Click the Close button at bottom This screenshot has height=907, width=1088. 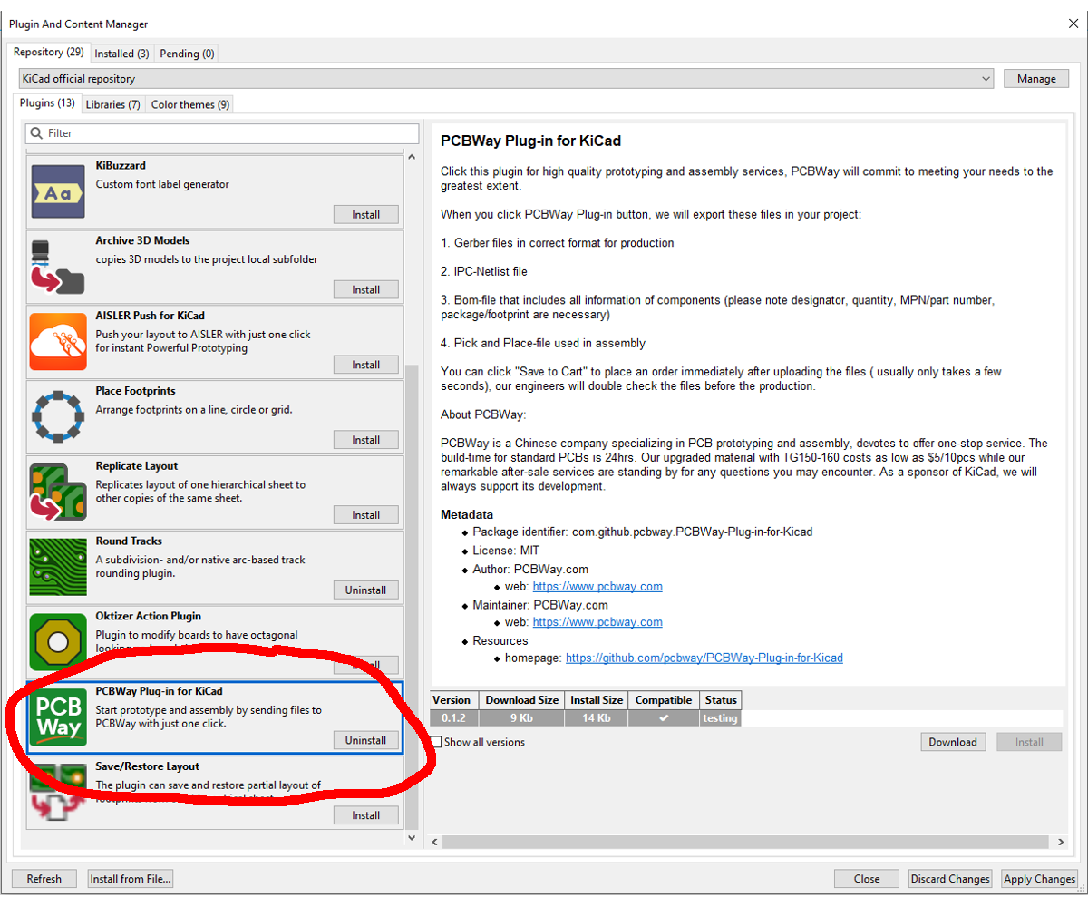pos(867,879)
